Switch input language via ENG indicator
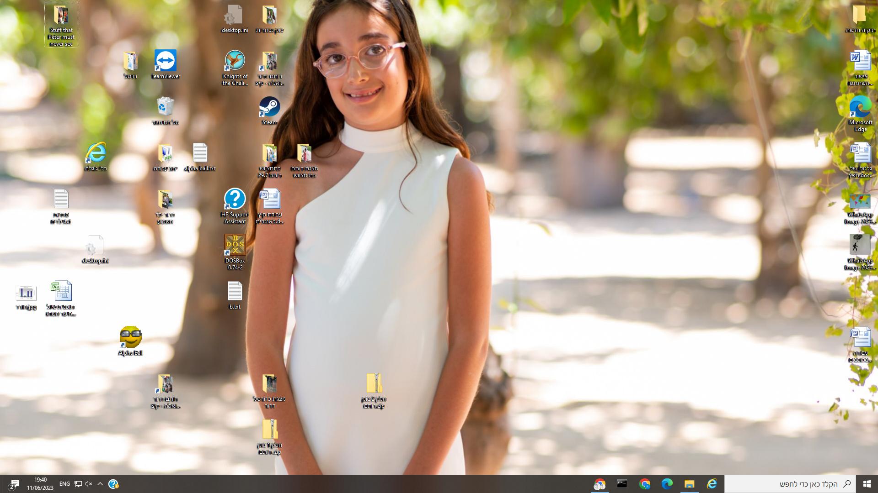The image size is (878, 493). click(64, 484)
